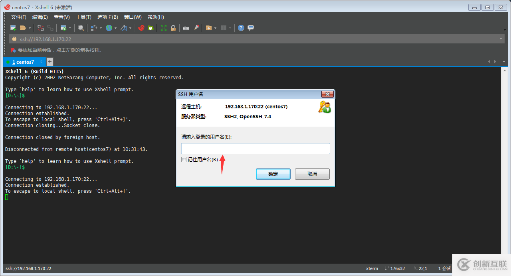Viewport: 511px width, 276px height.
Task: Open session Properties icon with gear
Action: tap(63, 28)
